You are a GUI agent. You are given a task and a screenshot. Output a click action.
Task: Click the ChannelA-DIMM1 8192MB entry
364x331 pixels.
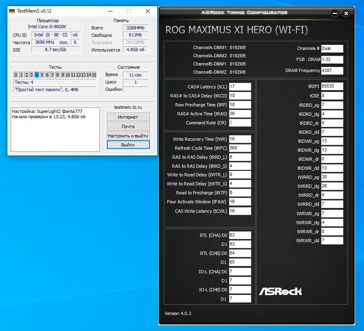pyautogui.click(x=219, y=47)
